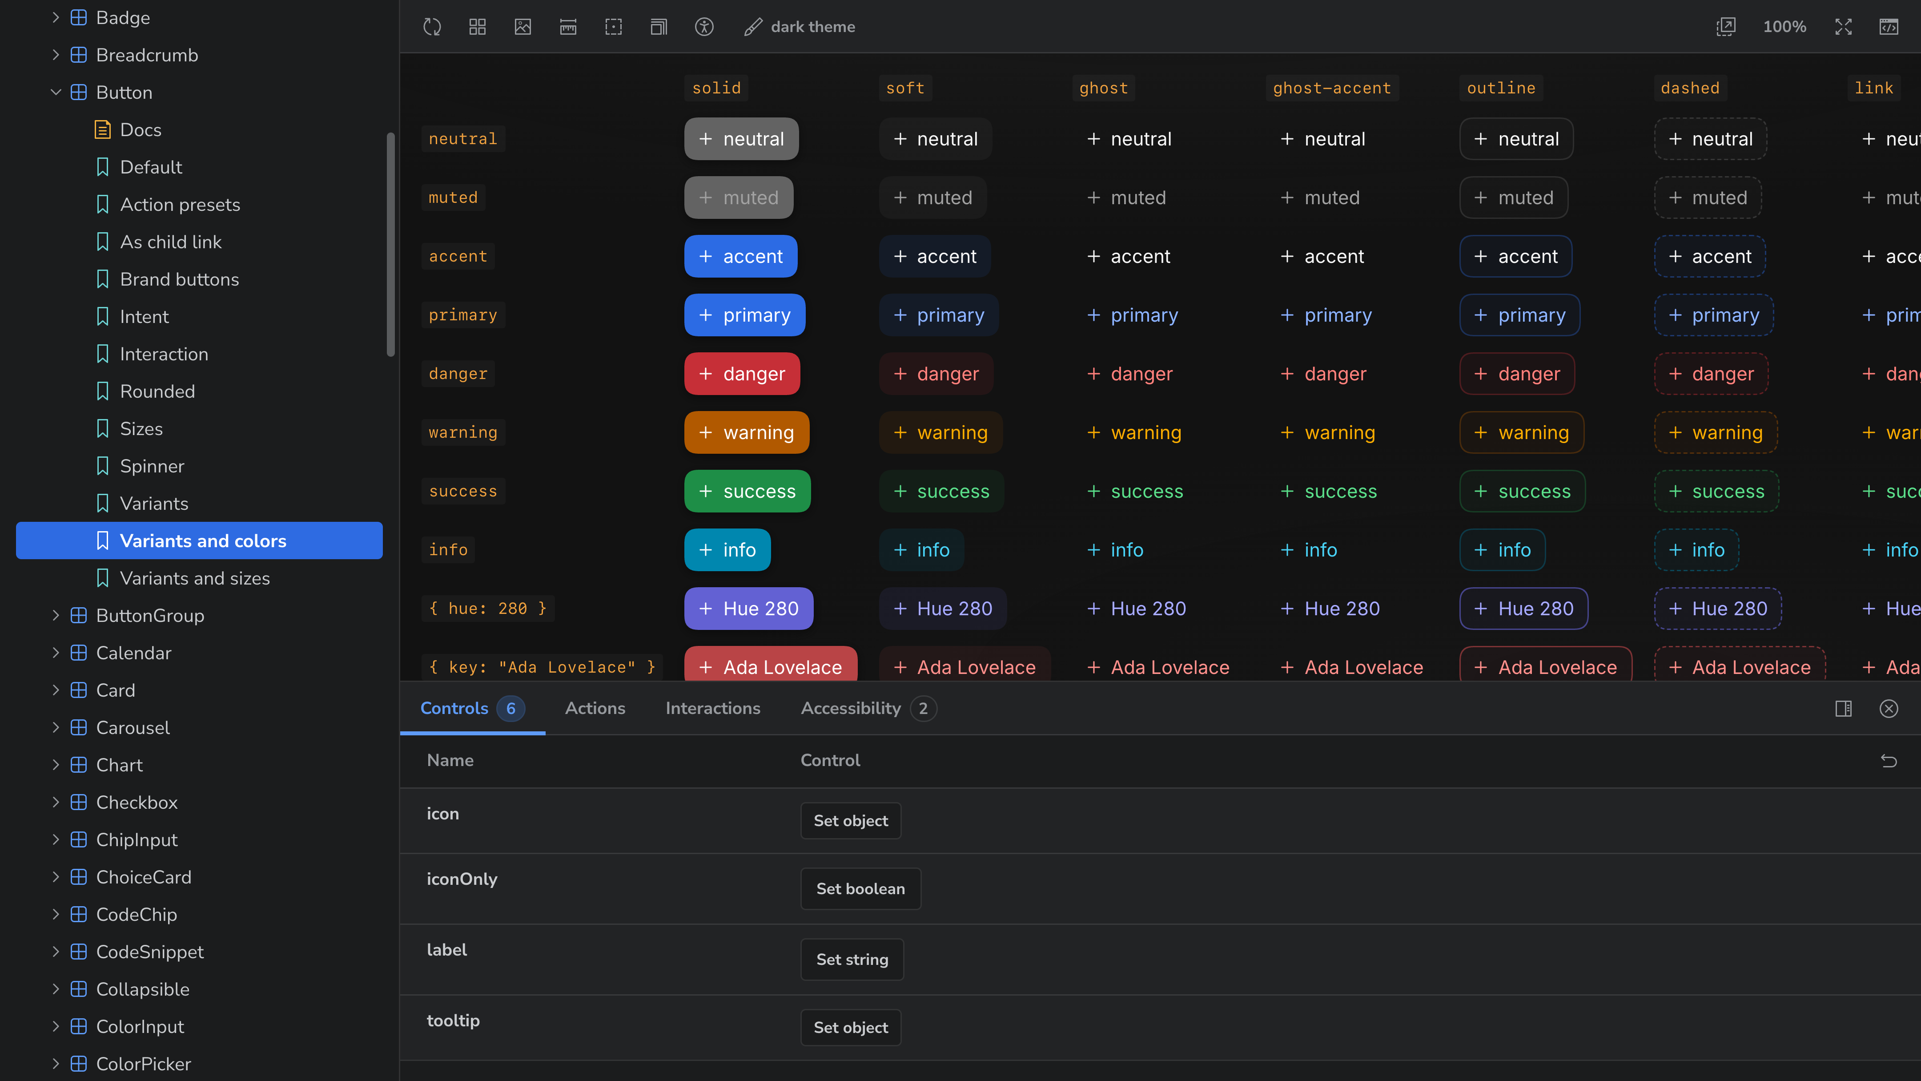This screenshot has height=1081, width=1921.
Task: Open story in new tab icon
Action: [1726, 27]
